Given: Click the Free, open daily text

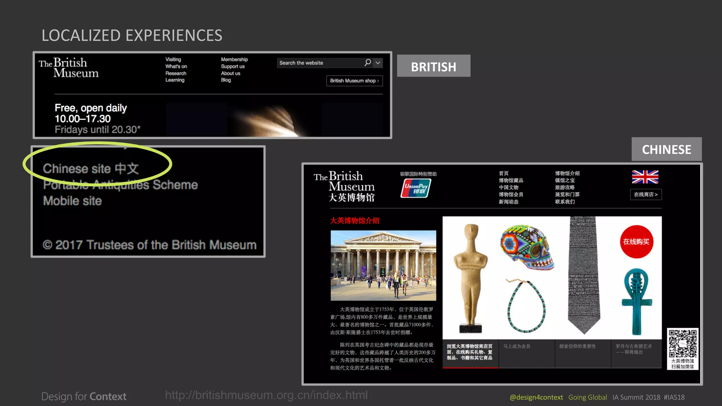Looking at the screenshot, I should (x=91, y=108).
